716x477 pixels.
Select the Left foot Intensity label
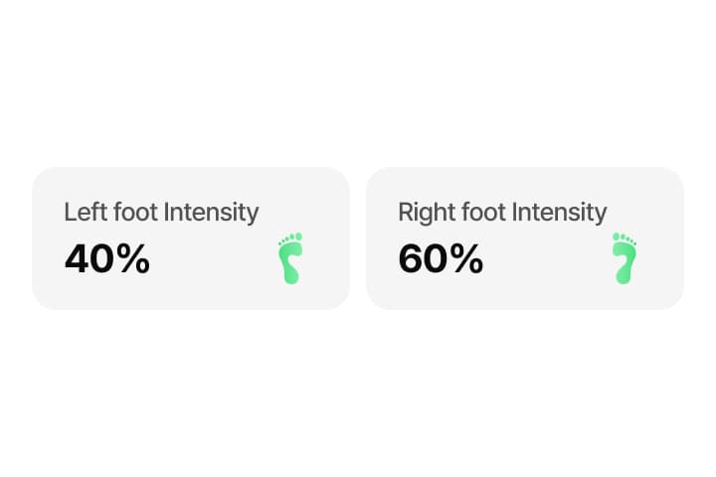[161, 212]
